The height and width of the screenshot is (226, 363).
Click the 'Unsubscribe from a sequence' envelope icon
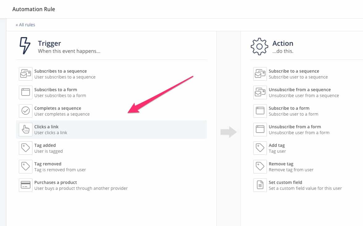[260, 92]
